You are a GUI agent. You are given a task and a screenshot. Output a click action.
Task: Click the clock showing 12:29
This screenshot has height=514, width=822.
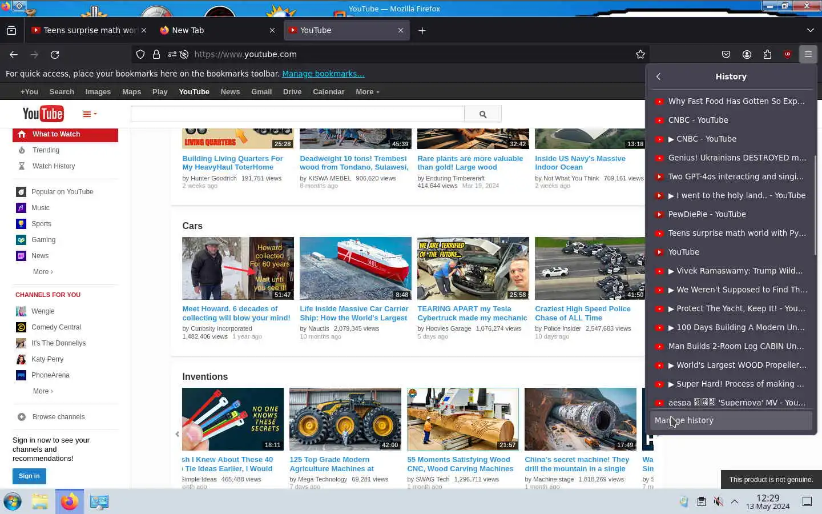tap(768, 498)
